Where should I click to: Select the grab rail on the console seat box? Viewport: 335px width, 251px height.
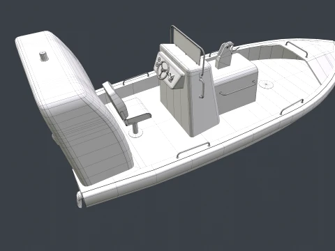point(237,89)
